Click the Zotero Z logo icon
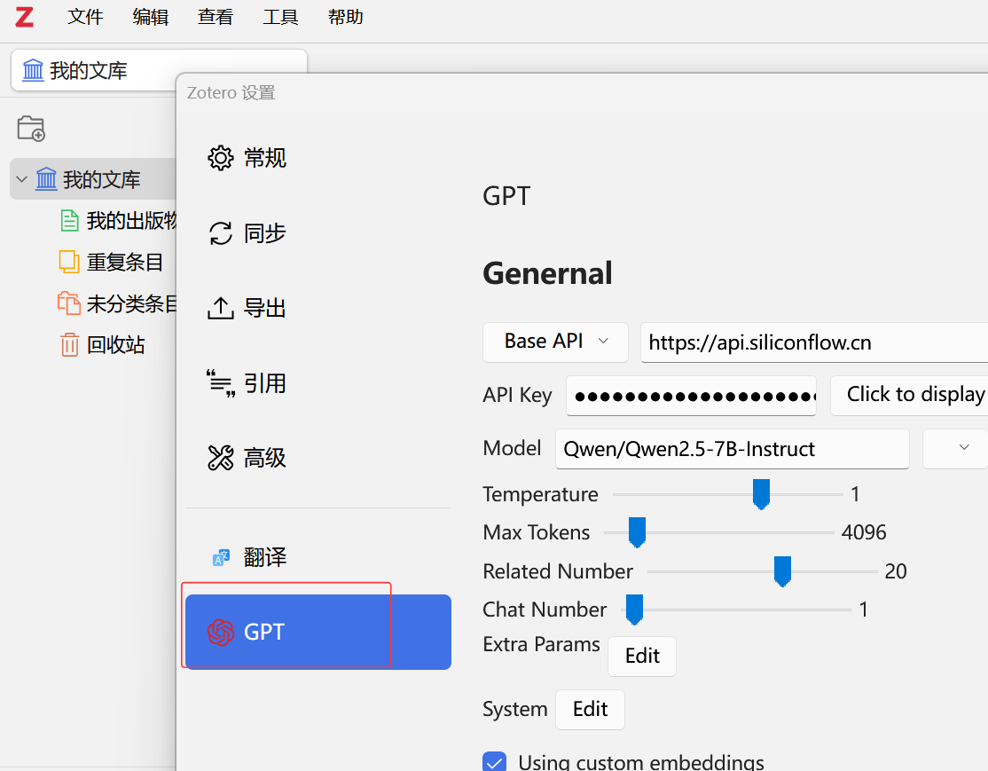 click(24, 17)
